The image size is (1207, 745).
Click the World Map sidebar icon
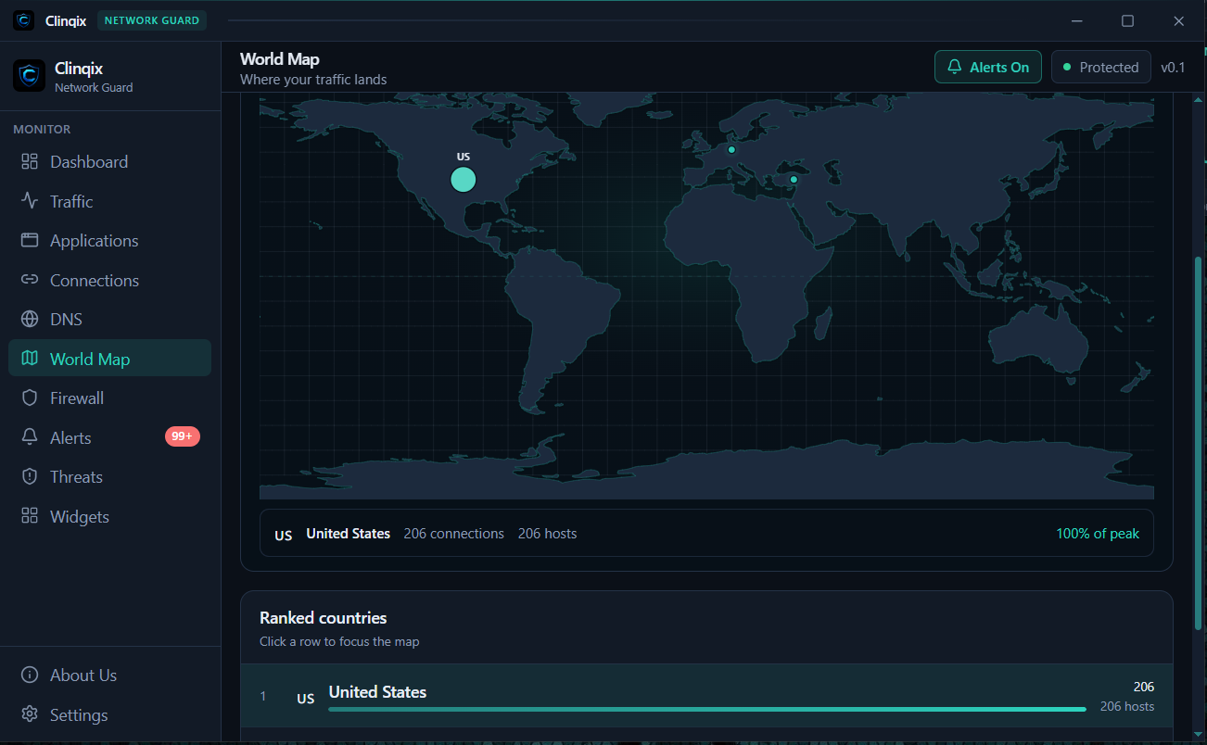tap(30, 359)
